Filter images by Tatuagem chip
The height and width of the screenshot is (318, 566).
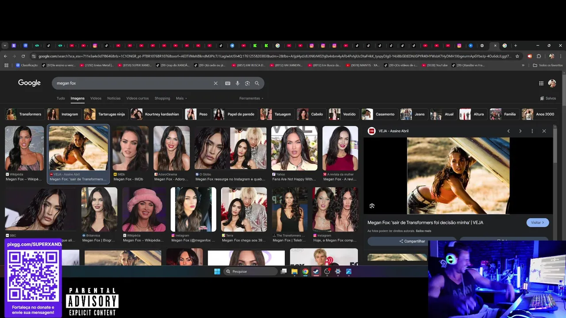[x=277, y=114]
